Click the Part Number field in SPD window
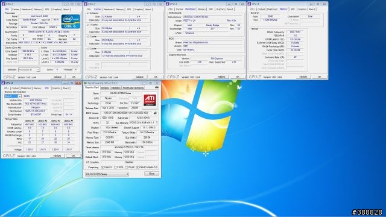Viewport: 386px width, 217px height. [x=36, y=111]
